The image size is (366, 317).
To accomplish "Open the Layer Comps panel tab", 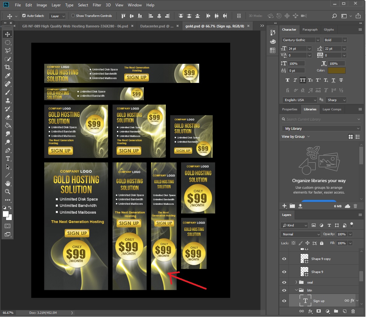I will click(x=332, y=109).
